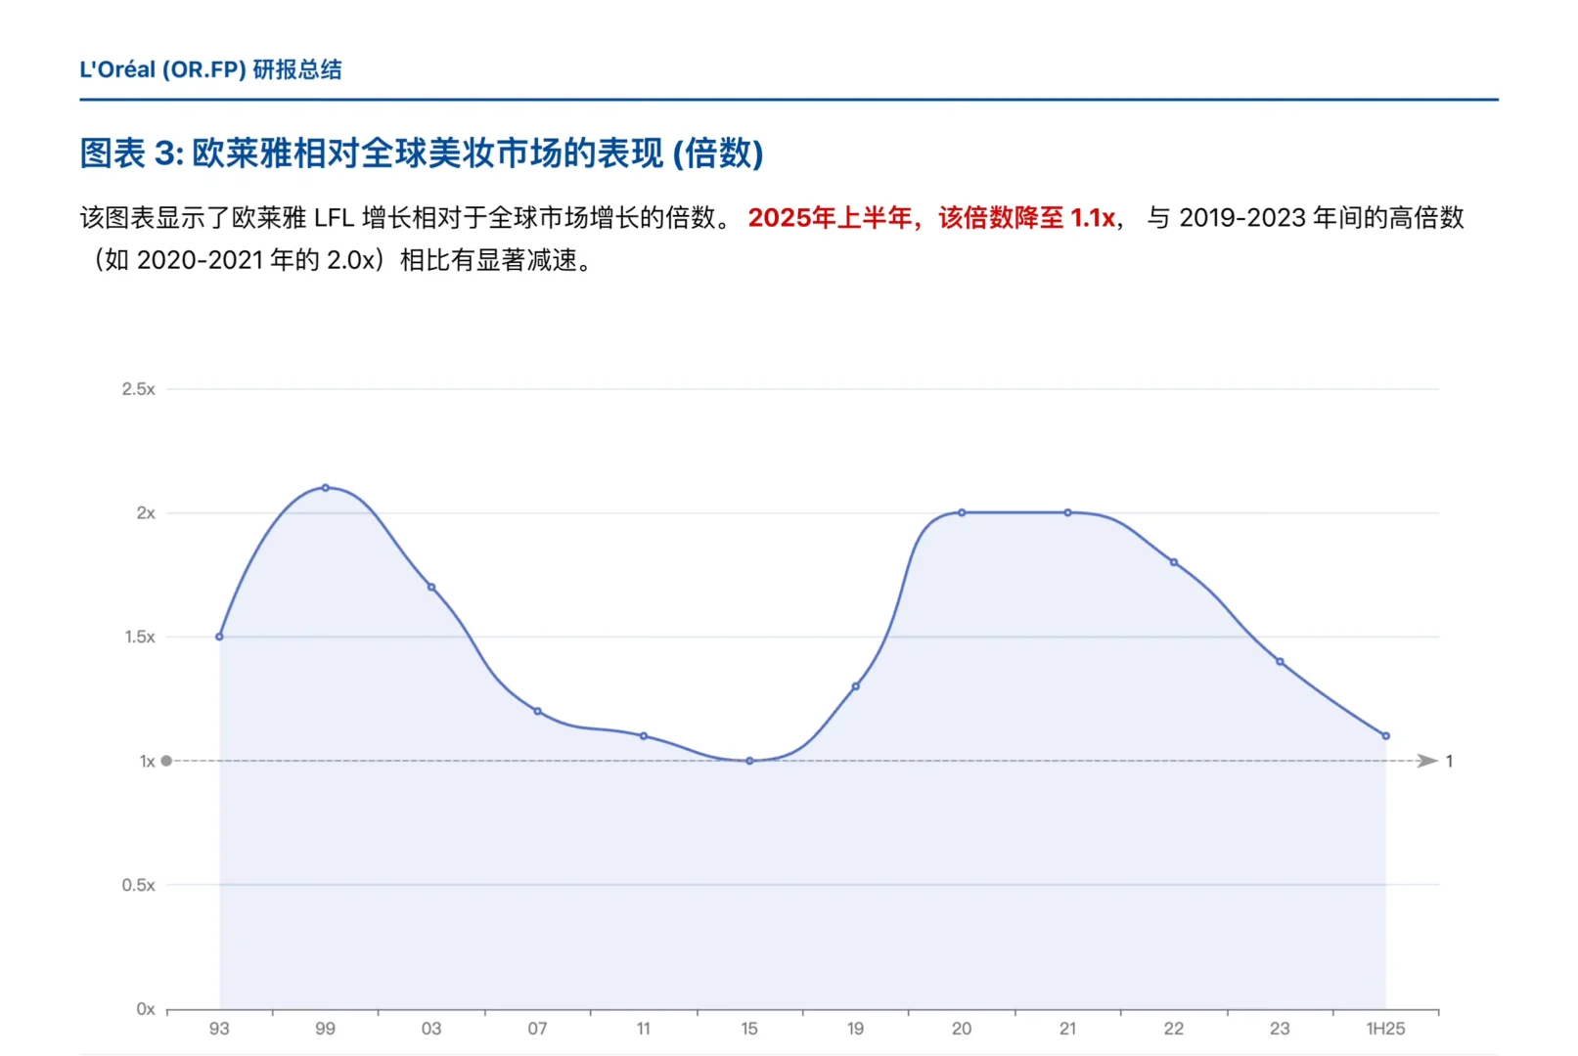Select the peak data point above year 99
Image resolution: width=1578 pixels, height=1056 pixels.
(x=326, y=488)
